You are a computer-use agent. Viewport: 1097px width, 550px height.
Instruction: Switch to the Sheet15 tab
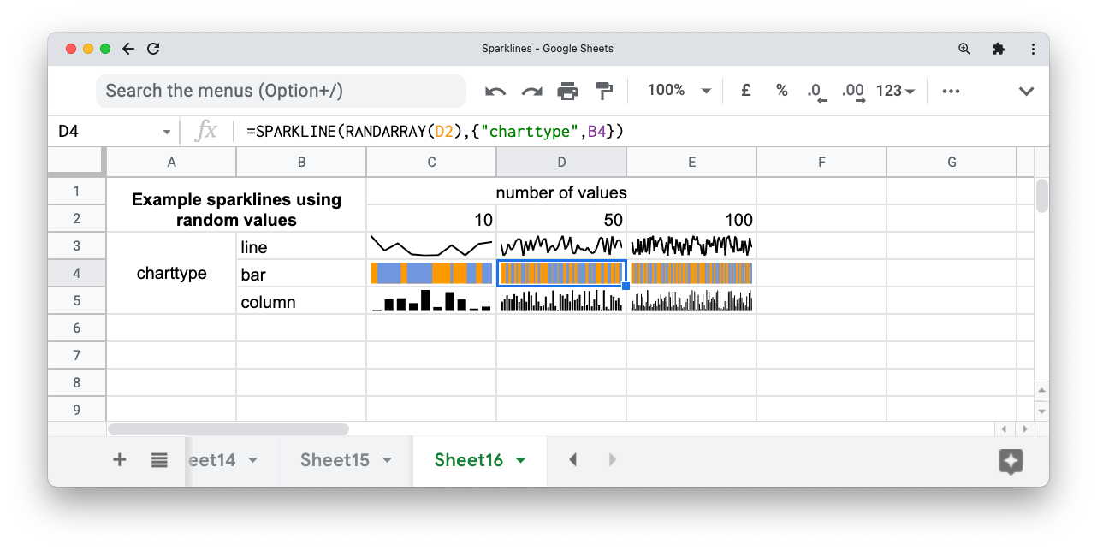(x=334, y=459)
